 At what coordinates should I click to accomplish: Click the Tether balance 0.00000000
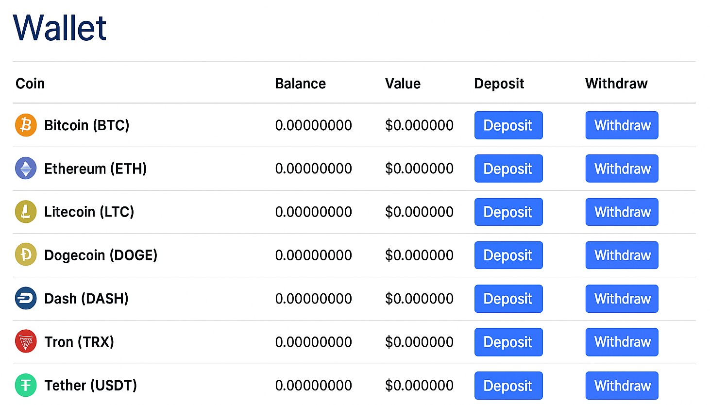tap(313, 386)
